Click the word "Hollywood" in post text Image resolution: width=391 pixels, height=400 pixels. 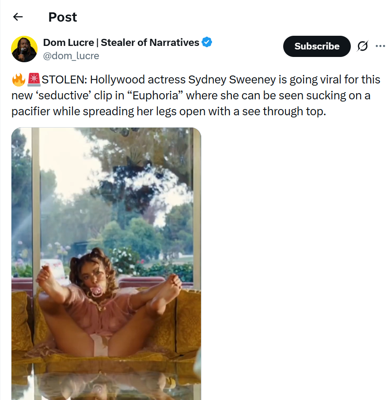[115, 80]
